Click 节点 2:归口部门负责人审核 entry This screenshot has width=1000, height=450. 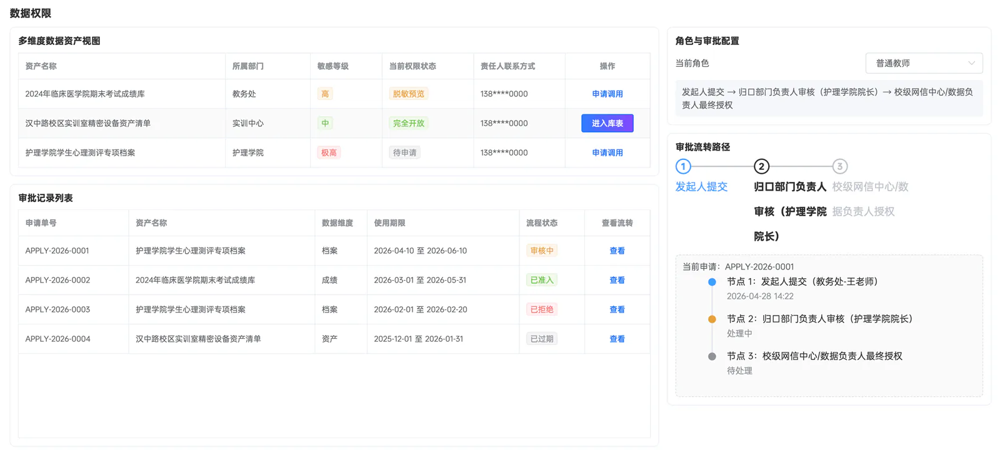tap(820, 319)
